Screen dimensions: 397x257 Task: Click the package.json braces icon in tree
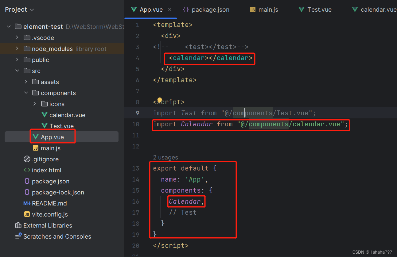pos(27,181)
